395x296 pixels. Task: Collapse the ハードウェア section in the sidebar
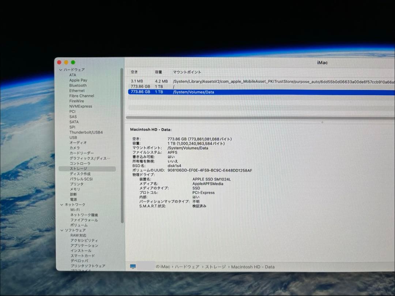[60, 69]
